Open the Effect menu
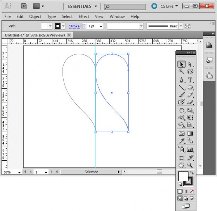This screenshot has height=211, width=217. (84, 17)
